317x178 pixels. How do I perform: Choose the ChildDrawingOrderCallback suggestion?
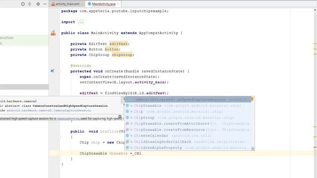(188, 142)
